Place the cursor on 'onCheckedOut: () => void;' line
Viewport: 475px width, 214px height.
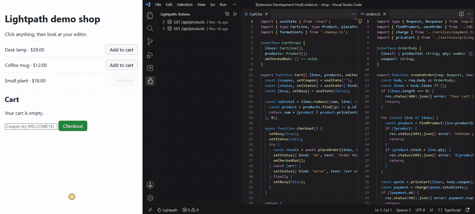[291, 59]
